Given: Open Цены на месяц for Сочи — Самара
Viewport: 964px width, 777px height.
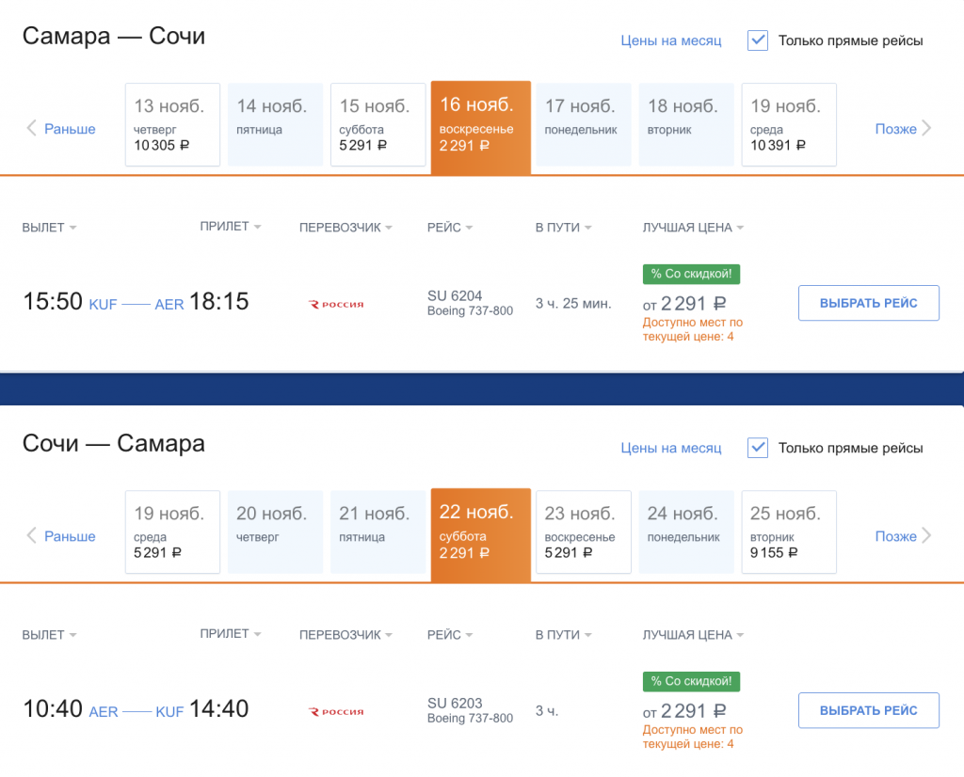Looking at the screenshot, I should (670, 448).
